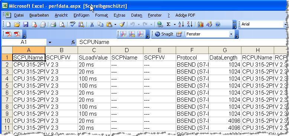This screenshot has height=136, width=289.
Task: Click the Permission icon with red stop sign
Action: point(34,24)
